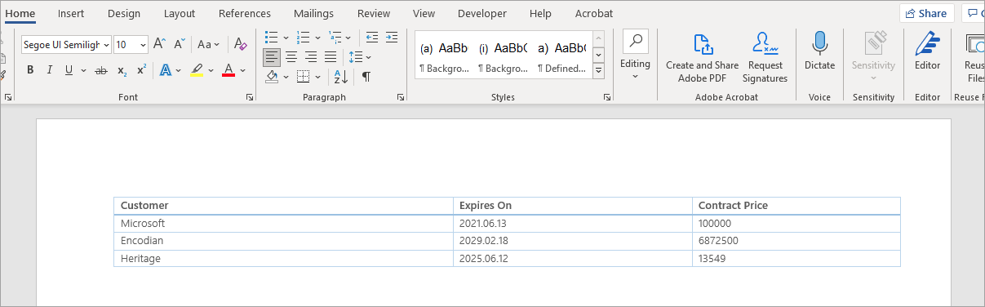Apply superscript formatting
This screenshot has height=307, width=985.
pos(141,70)
